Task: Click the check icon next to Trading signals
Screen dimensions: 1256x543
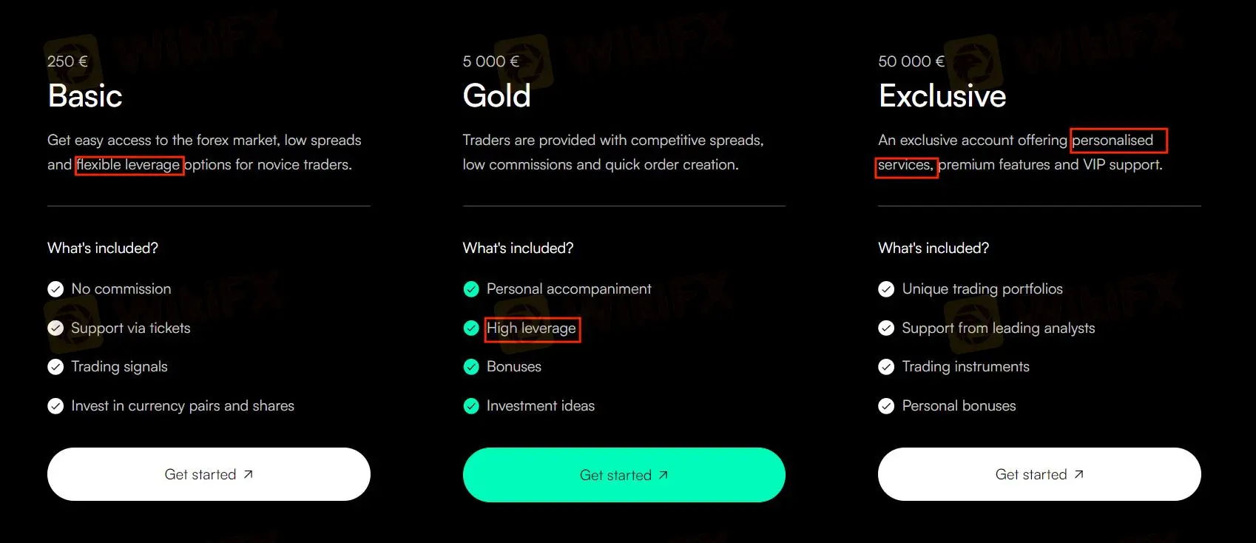Action: [55, 367]
